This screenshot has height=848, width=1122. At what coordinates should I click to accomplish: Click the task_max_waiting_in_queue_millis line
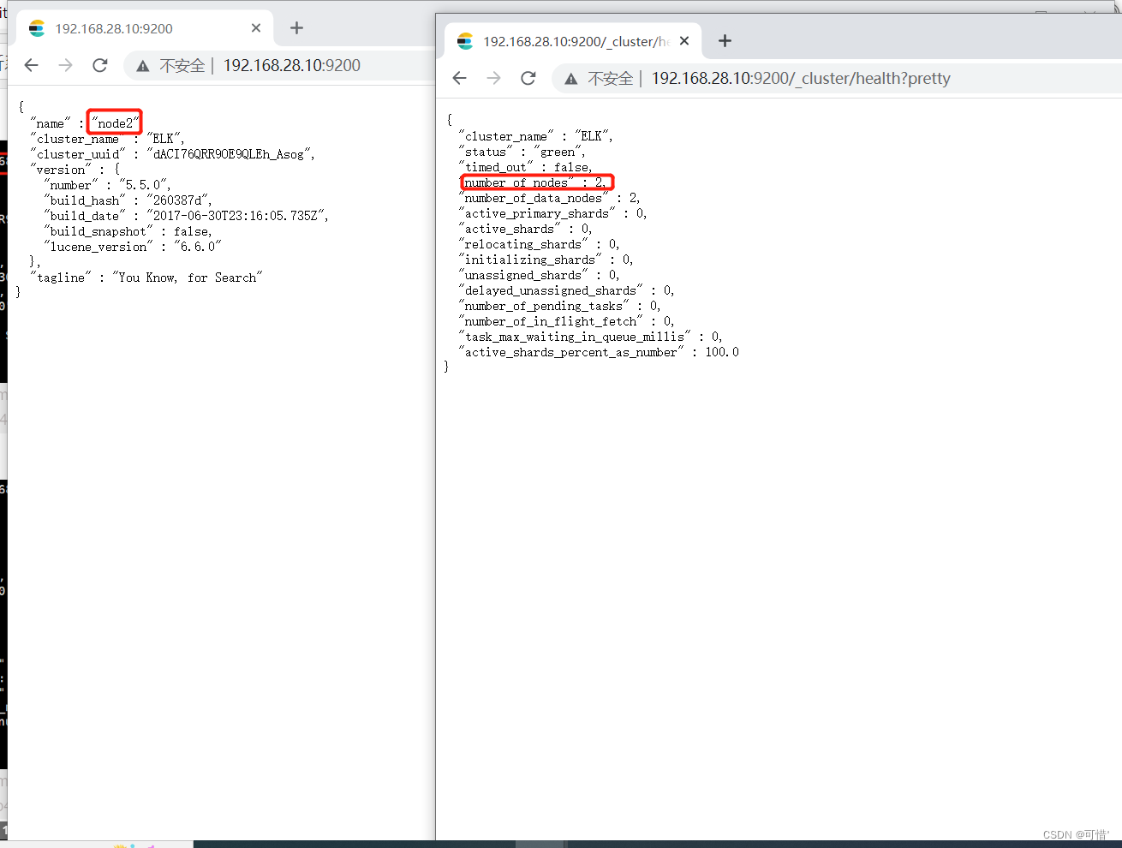pos(591,337)
